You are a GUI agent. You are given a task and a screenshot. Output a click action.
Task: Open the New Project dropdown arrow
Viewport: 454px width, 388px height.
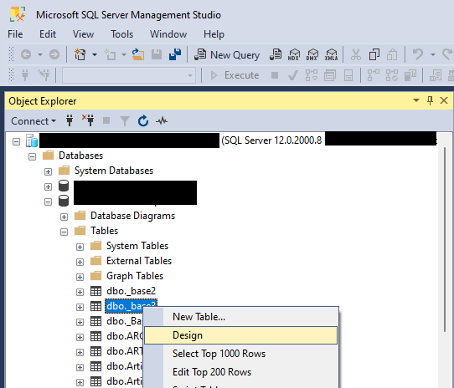[95, 54]
